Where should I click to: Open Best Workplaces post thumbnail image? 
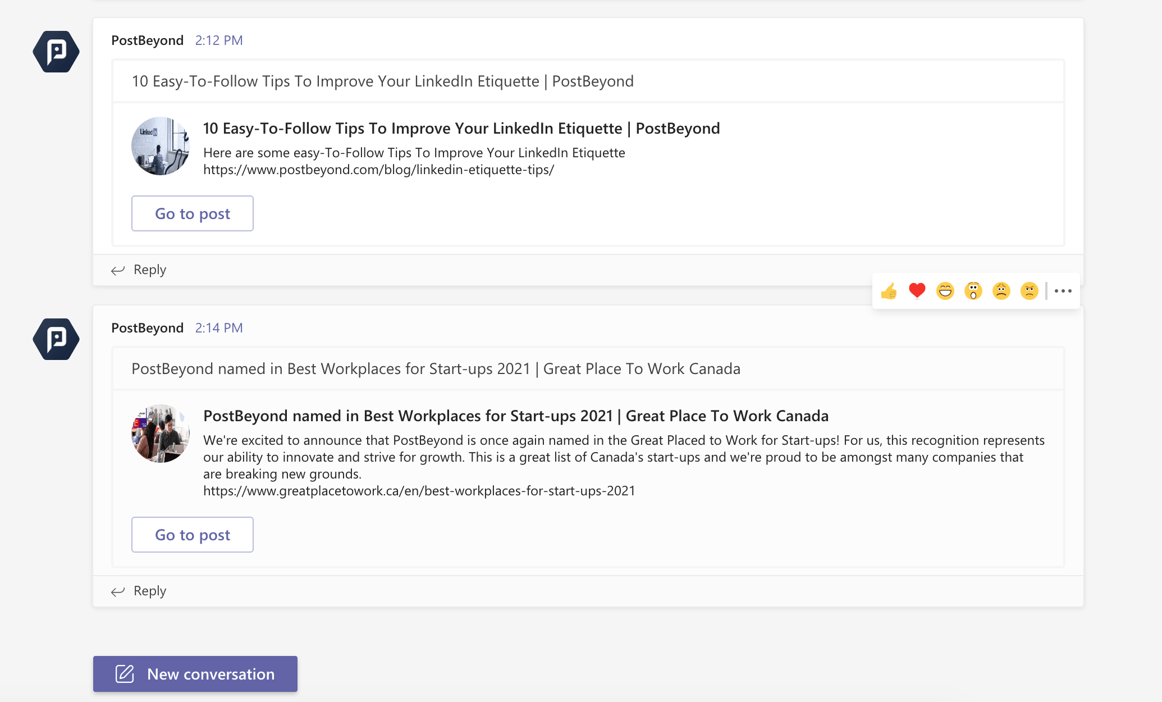[161, 434]
